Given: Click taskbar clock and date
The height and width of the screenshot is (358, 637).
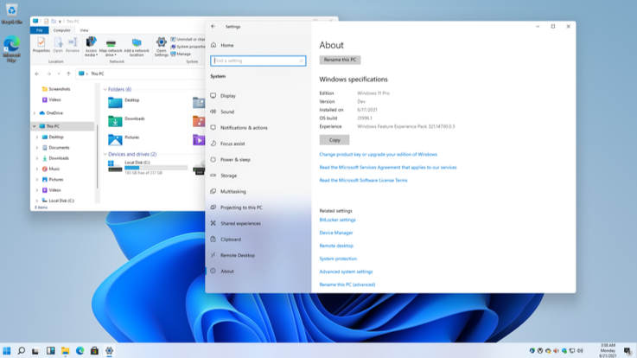Looking at the screenshot, I should tap(608, 351).
